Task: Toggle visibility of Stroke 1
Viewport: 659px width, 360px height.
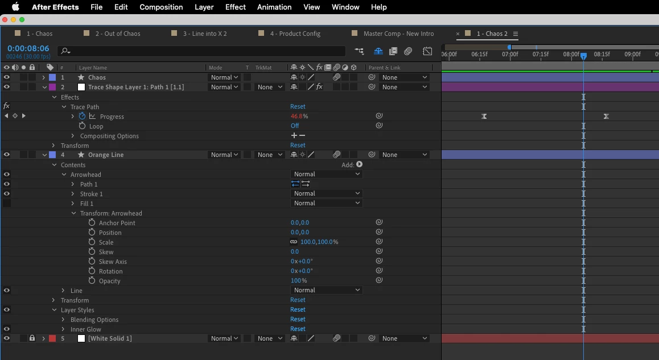Action: coord(6,194)
